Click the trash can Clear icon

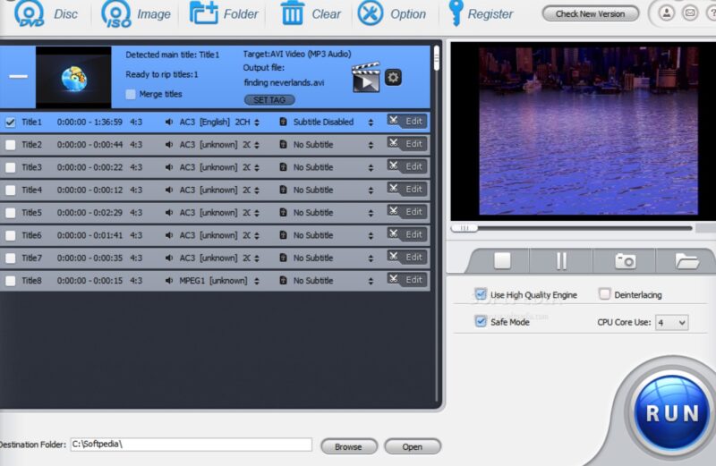point(292,13)
